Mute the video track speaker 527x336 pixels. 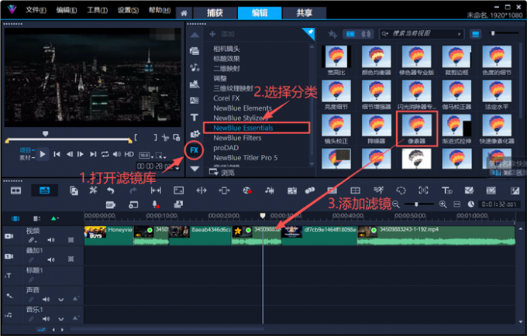[50, 240]
